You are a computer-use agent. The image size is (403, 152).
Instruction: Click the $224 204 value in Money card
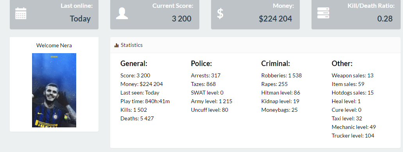275,19
